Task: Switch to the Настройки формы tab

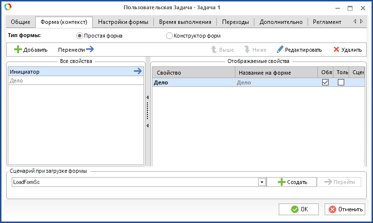Action: [x=123, y=22]
